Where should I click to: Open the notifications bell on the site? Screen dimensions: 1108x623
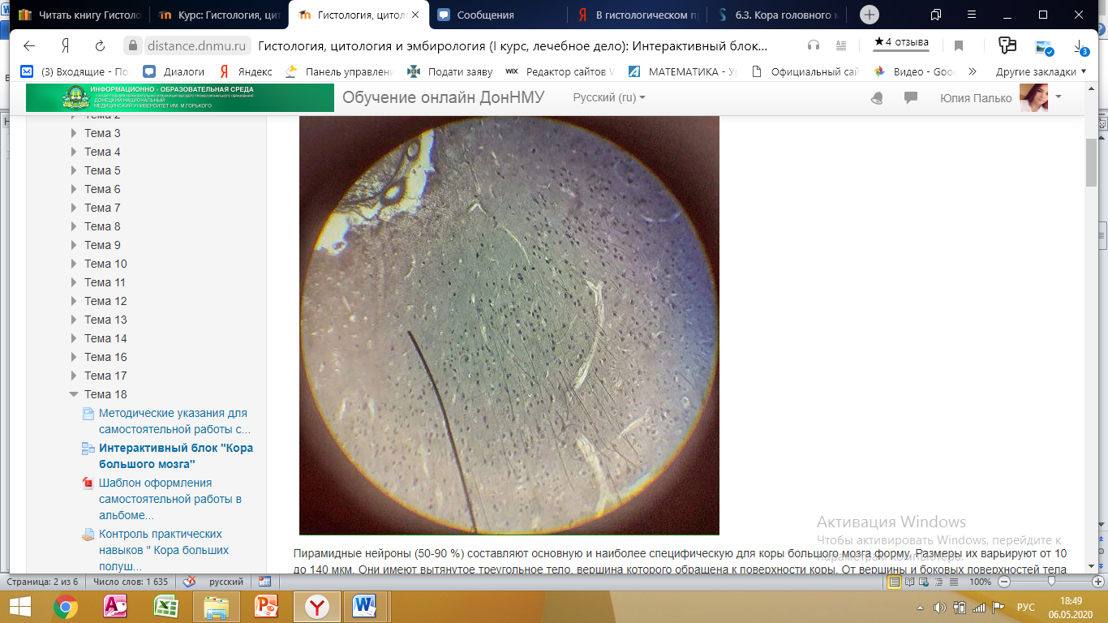[877, 98]
